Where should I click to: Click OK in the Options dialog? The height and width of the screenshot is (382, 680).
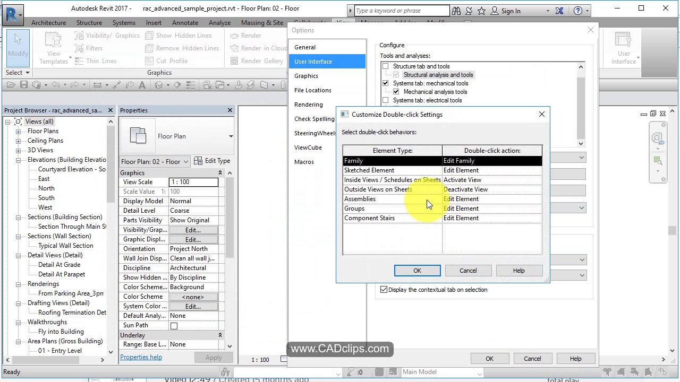click(x=489, y=359)
